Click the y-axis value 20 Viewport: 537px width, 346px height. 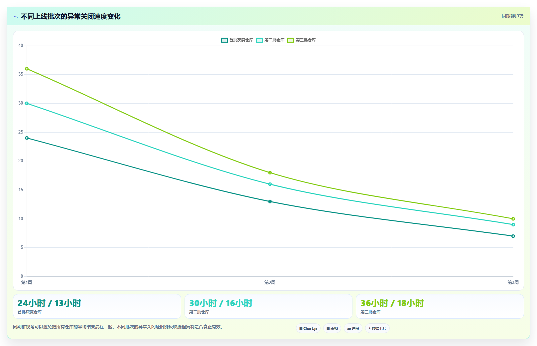pos(21,161)
